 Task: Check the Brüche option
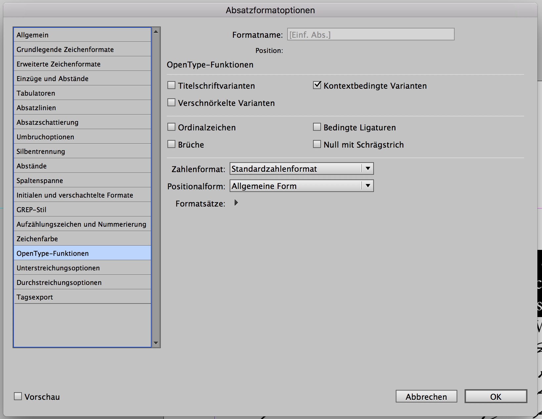171,144
